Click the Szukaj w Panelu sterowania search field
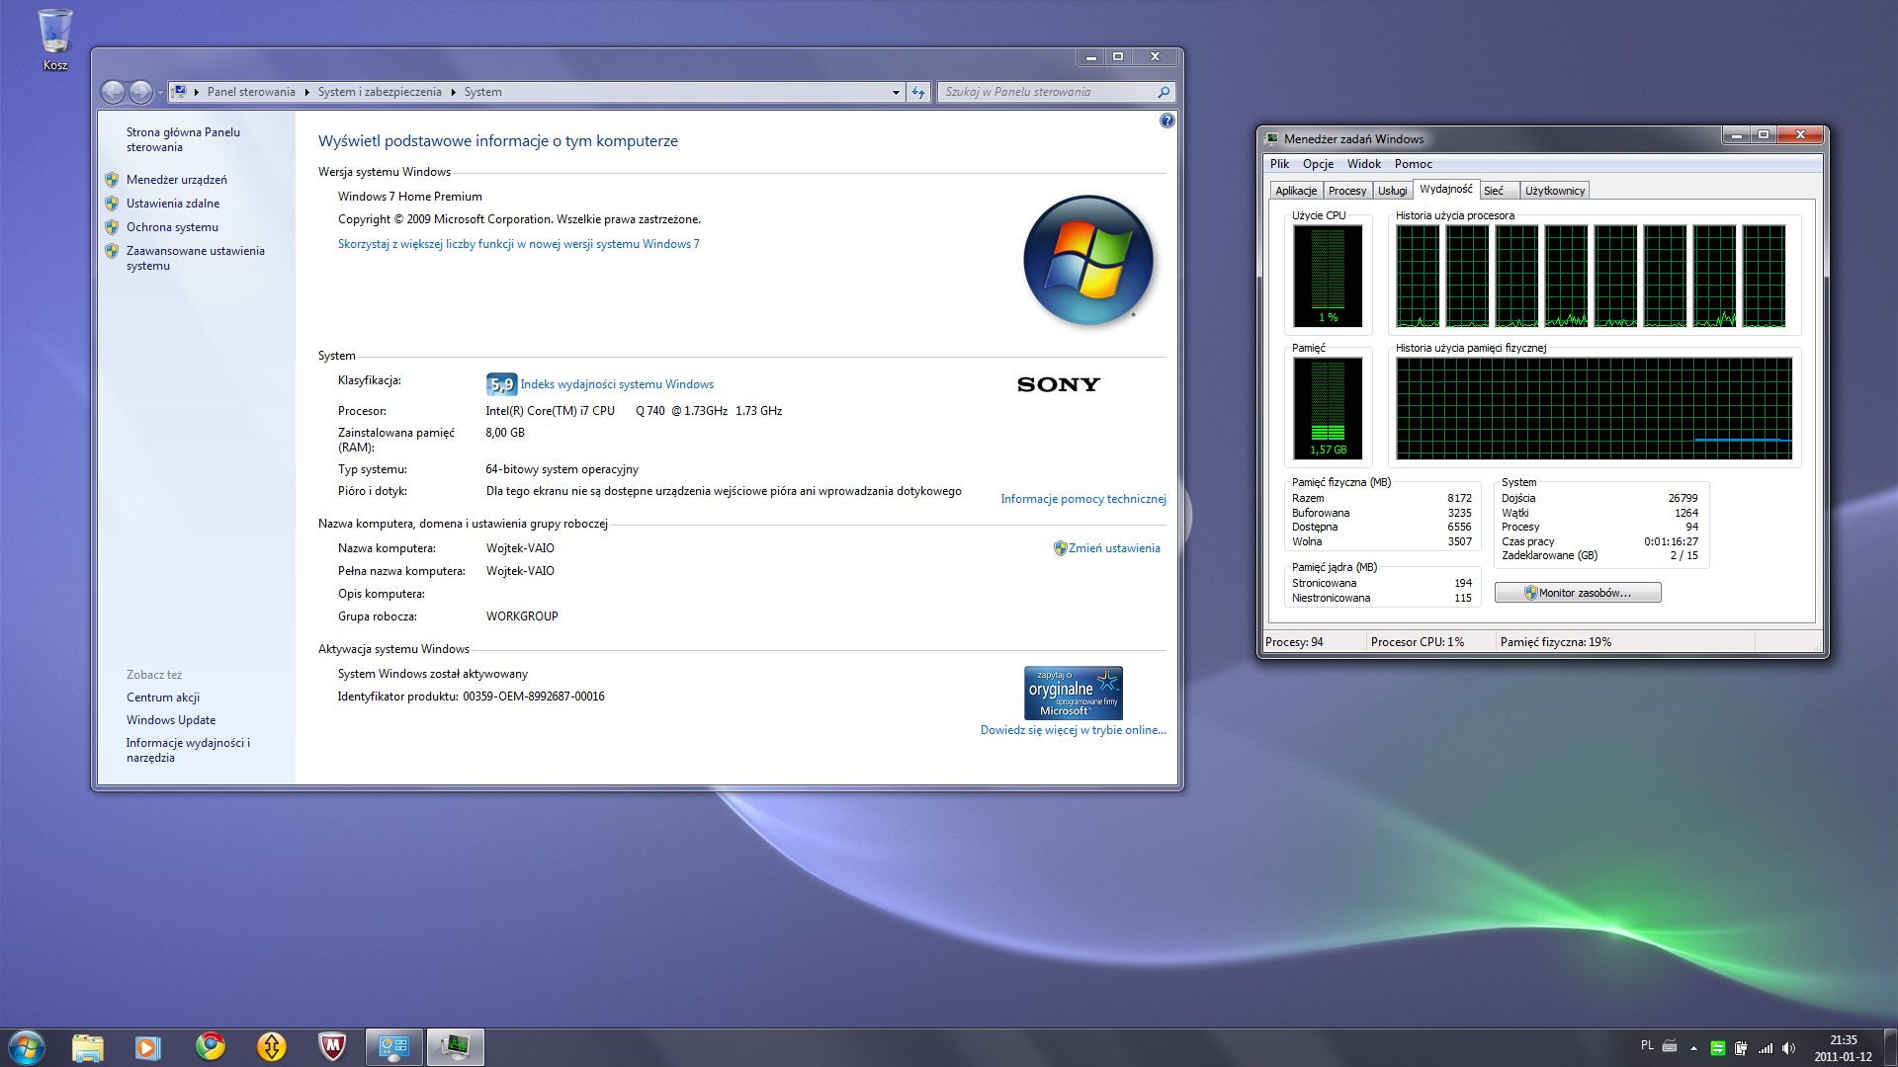The width and height of the screenshot is (1898, 1067). [1048, 92]
